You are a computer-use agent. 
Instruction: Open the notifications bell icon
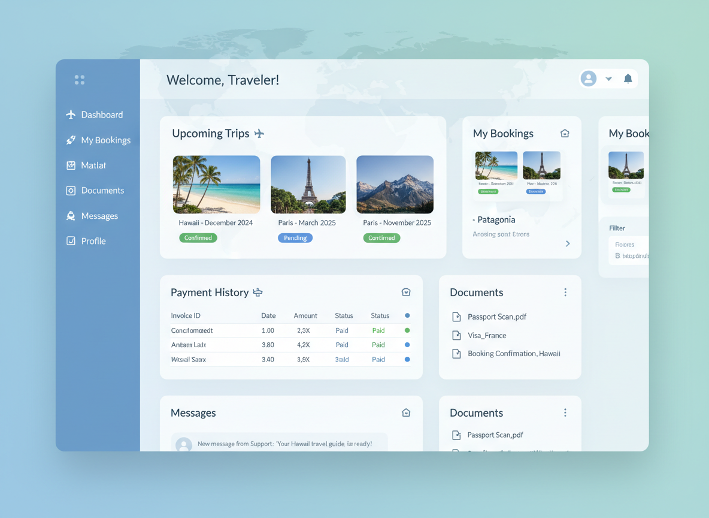pos(628,79)
